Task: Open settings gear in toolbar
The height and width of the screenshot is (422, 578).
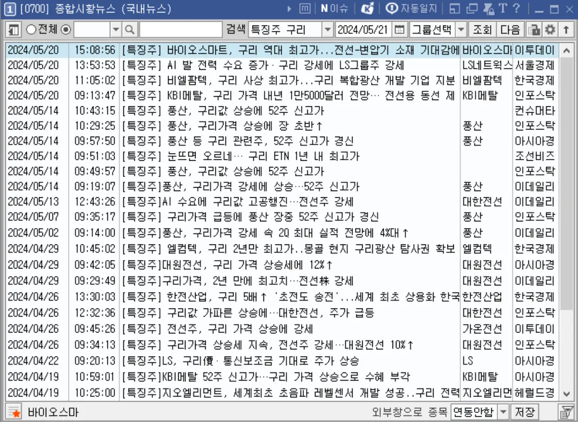Action: point(550,30)
